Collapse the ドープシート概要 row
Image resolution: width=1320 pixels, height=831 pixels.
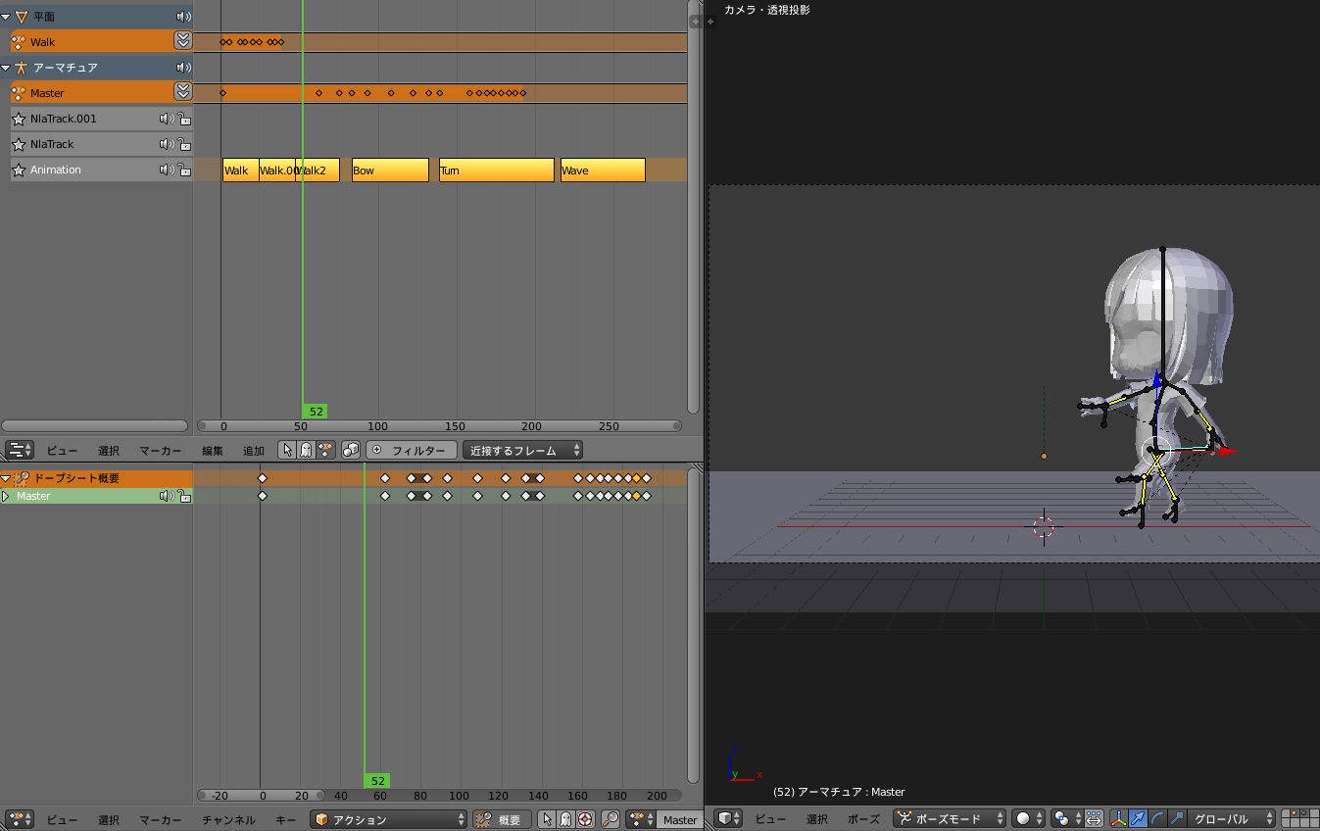(6, 478)
